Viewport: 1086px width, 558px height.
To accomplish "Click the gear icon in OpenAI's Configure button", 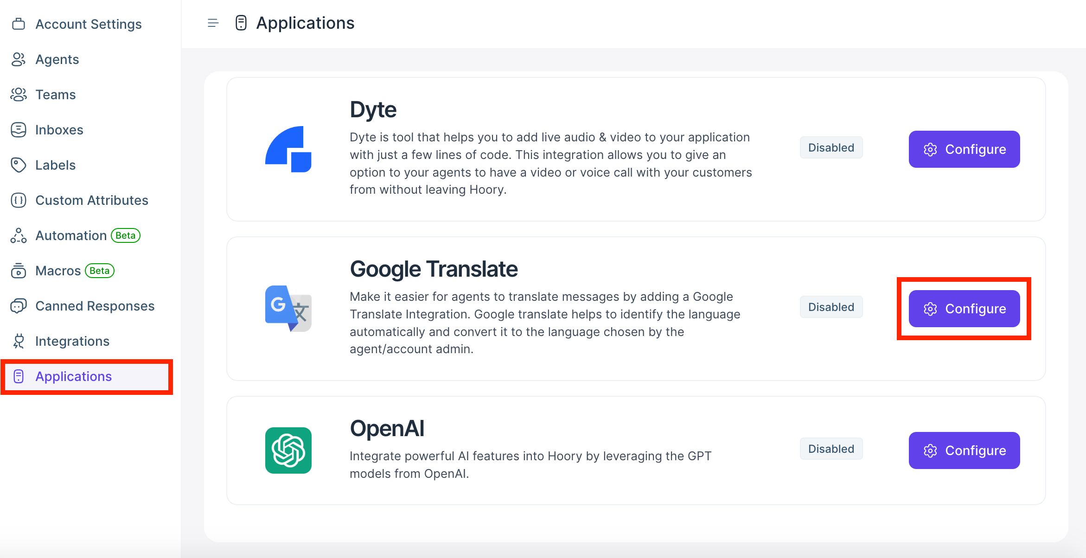I will (x=930, y=450).
